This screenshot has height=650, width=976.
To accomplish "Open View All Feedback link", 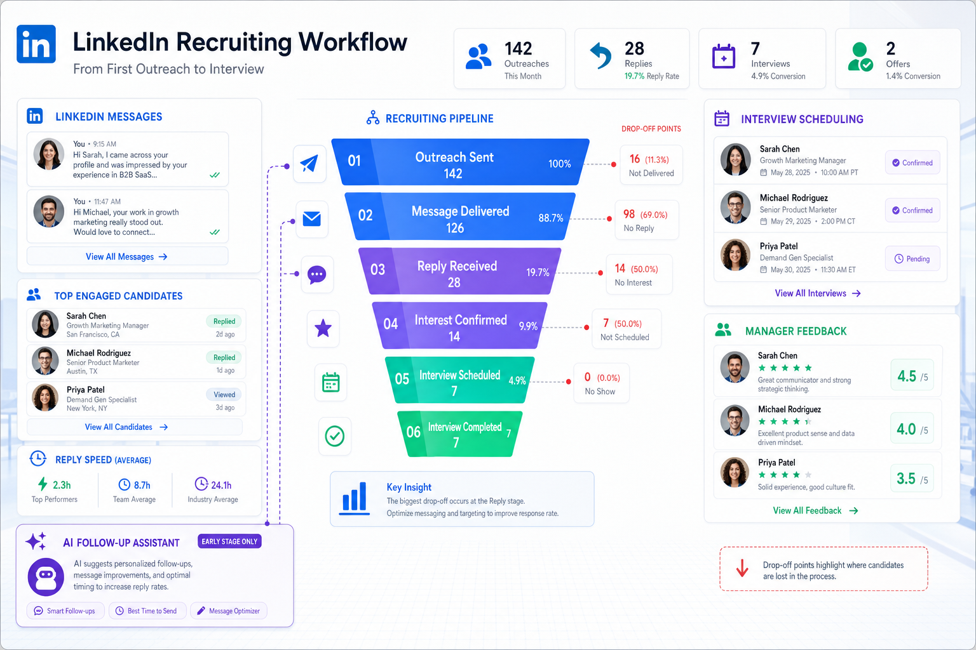I will (815, 510).
